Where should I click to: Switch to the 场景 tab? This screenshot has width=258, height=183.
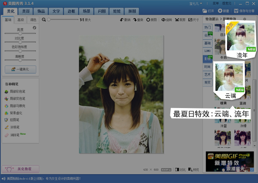point(86,11)
